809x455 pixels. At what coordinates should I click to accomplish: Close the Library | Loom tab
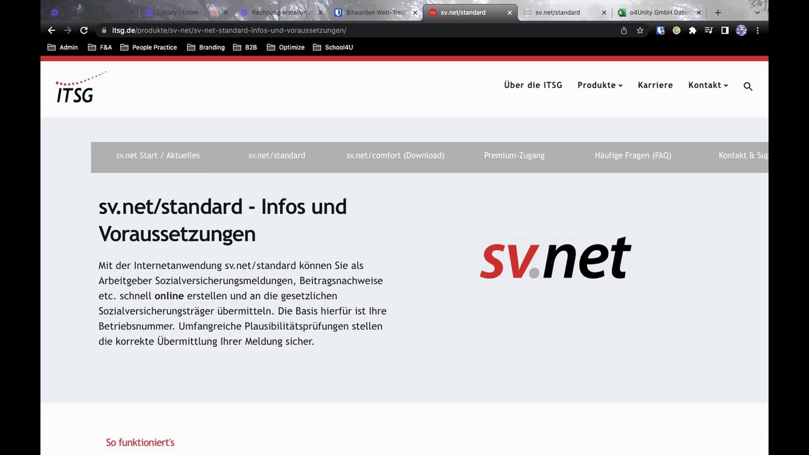pos(226,13)
